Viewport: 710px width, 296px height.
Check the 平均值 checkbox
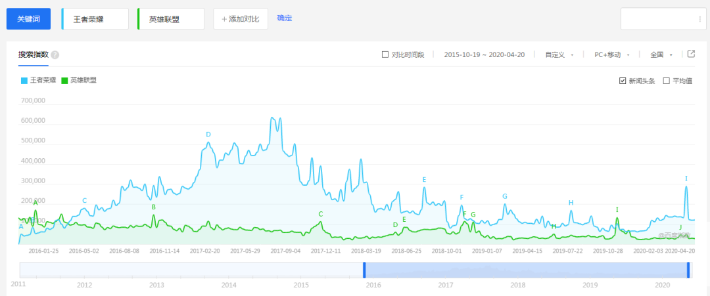click(x=666, y=81)
